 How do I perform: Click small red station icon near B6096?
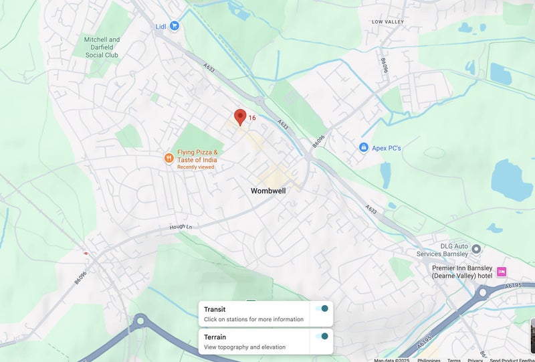pyautogui.click(x=86, y=253)
